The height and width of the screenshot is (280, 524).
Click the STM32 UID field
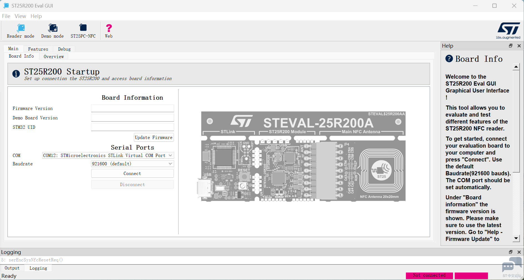(133, 127)
